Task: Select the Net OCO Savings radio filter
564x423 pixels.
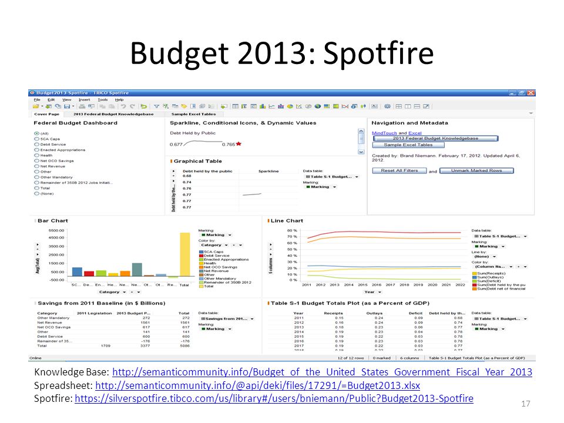Action: (36, 161)
